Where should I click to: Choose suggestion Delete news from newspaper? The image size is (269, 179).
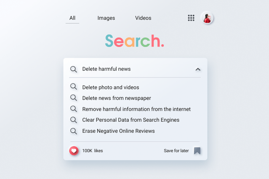117,98
